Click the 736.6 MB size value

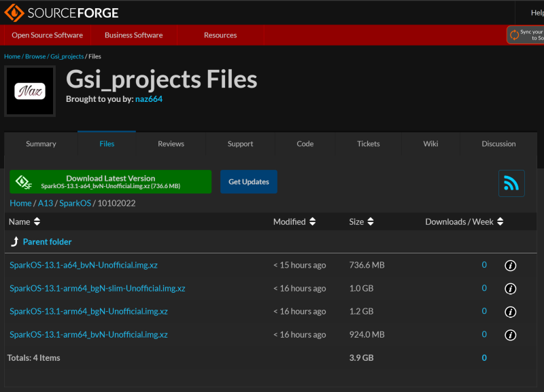click(367, 265)
